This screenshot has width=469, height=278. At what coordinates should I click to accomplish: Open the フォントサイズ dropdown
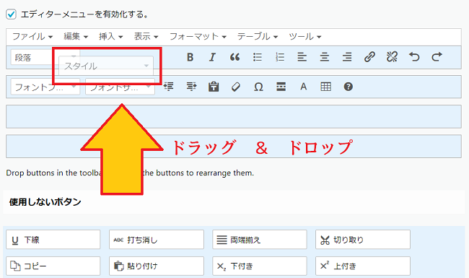(120, 87)
